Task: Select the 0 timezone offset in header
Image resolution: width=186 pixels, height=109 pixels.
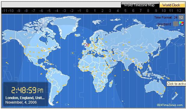Action: pyautogui.click(x=87, y=11)
